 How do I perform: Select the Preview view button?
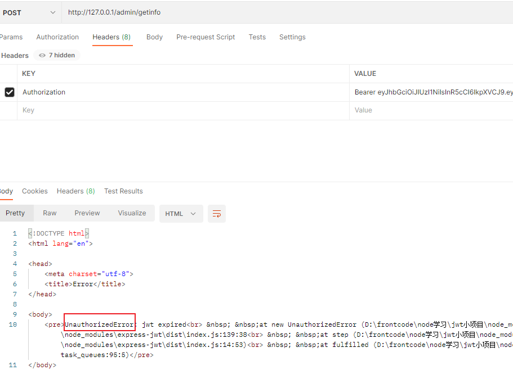(x=87, y=213)
